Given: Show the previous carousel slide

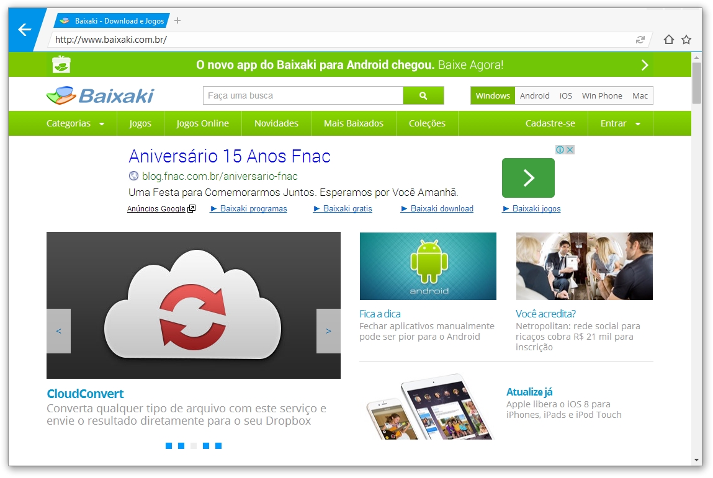Looking at the screenshot, I should coord(59,331).
